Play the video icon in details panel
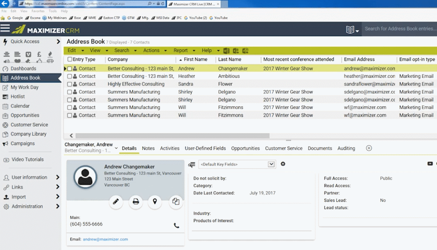This screenshot has width=437, height=250. 430,163
